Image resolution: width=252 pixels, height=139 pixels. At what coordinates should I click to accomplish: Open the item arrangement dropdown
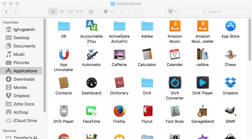click(x=93, y=11)
